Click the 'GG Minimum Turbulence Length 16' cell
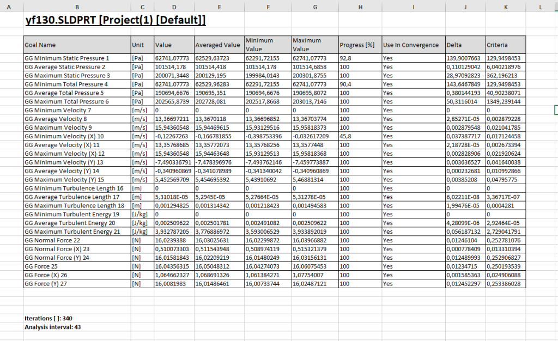The width and height of the screenshot is (558, 341). click(x=77, y=188)
